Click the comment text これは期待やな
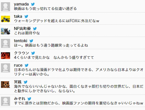This screenshot has height=110, width=145. click(x=27, y=33)
